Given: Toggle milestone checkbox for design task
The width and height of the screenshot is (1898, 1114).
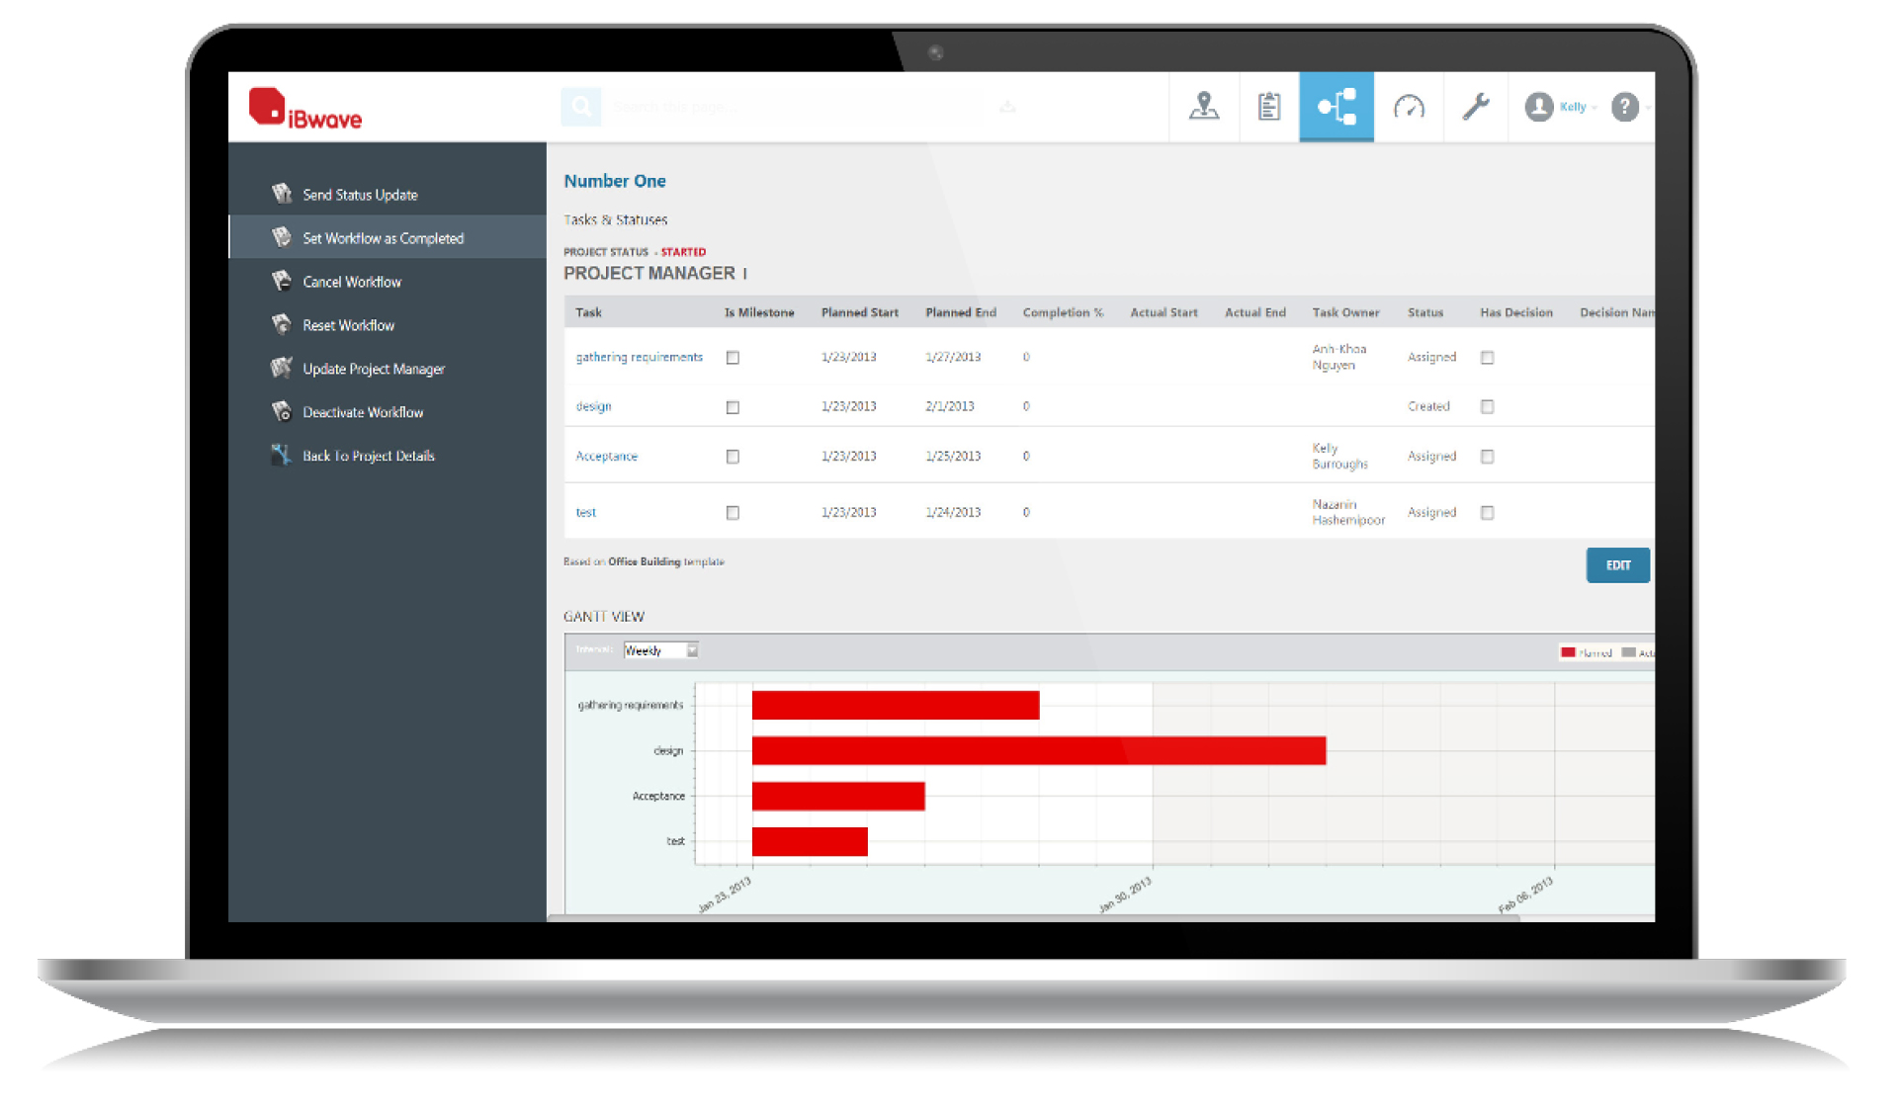Looking at the screenshot, I should 733,407.
